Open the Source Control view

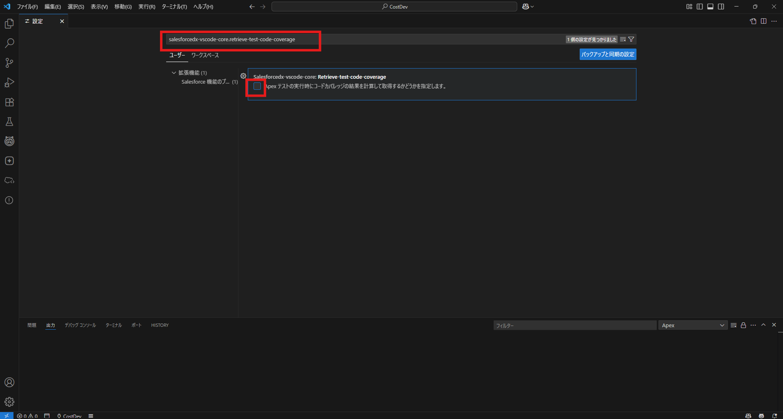tap(9, 62)
